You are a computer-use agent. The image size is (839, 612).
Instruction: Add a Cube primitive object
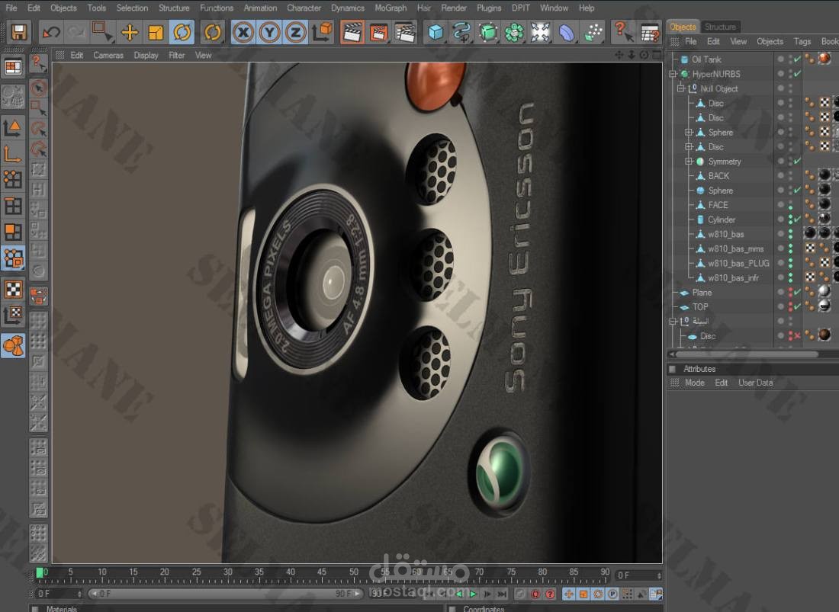[436, 32]
